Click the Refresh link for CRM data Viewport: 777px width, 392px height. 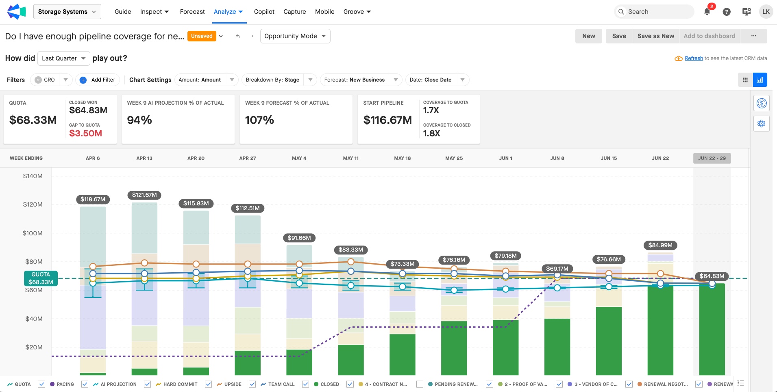(694, 58)
